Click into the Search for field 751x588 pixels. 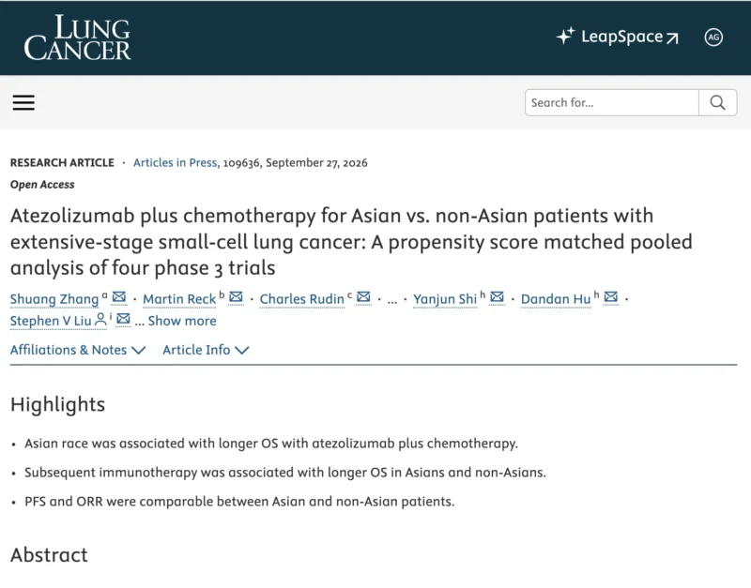[612, 102]
